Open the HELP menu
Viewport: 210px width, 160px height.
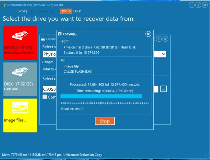(x=77, y=11)
